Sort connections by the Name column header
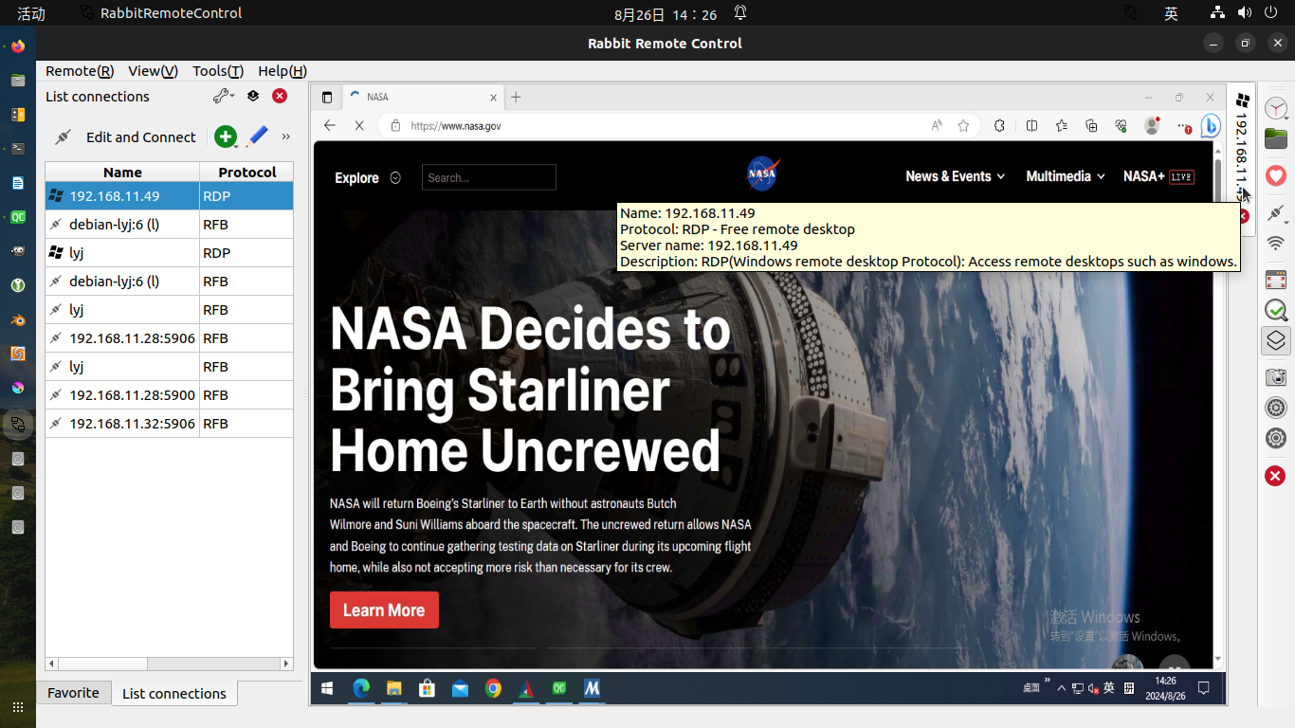1295x728 pixels. click(x=122, y=172)
